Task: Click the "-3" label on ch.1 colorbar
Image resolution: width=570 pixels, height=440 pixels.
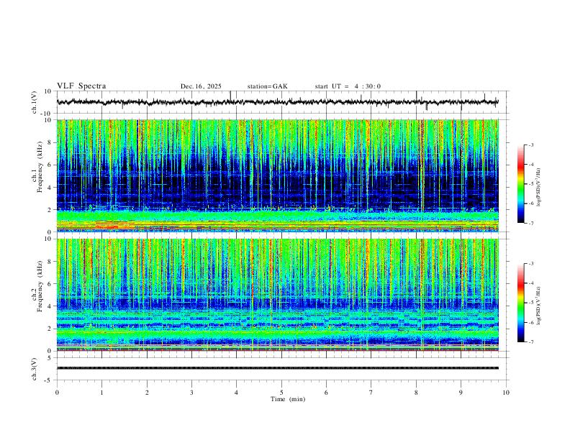Action: (x=530, y=145)
